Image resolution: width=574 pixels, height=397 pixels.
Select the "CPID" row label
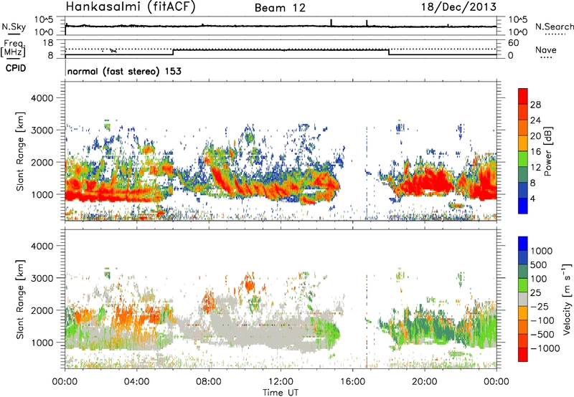16,68
